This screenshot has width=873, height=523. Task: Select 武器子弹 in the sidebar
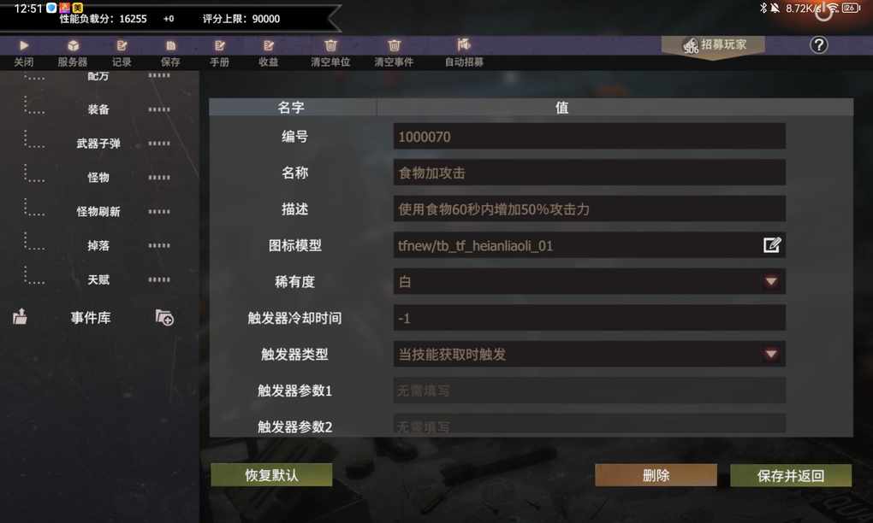(98, 144)
